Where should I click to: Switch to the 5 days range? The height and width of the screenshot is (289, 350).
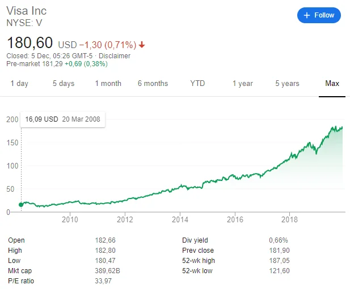[64, 84]
